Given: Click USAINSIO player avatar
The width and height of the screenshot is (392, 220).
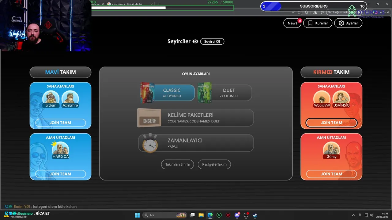Looking at the screenshot, I should tap(341, 99).
